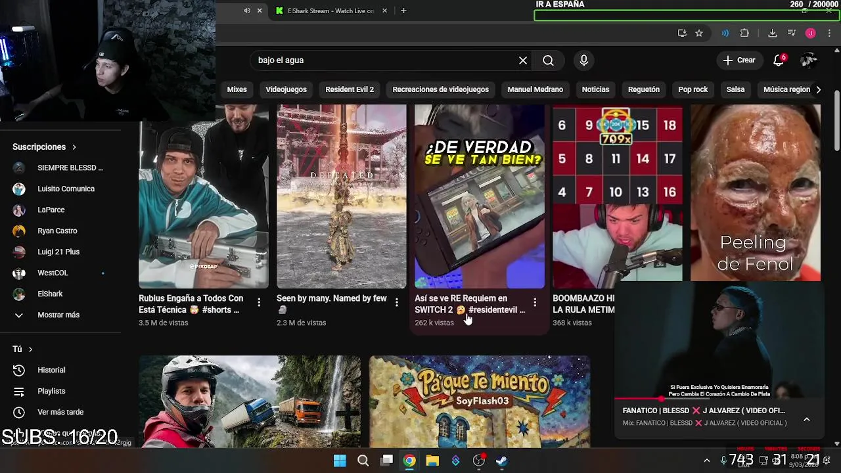
Task: Bookmark this page with the star icon
Action: [699, 34]
